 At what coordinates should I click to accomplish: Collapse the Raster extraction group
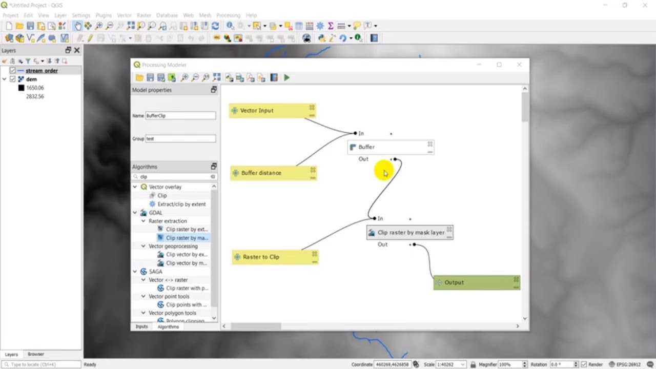pos(143,221)
